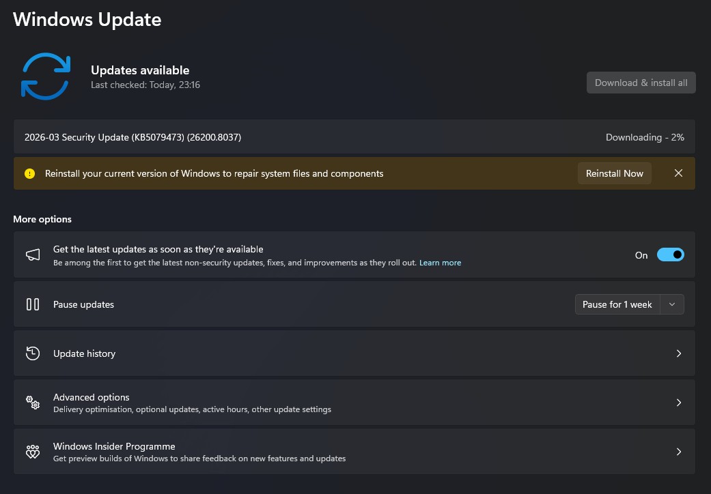Click the reinstall current version message text
Screen dimensions: 711x494
214,173
